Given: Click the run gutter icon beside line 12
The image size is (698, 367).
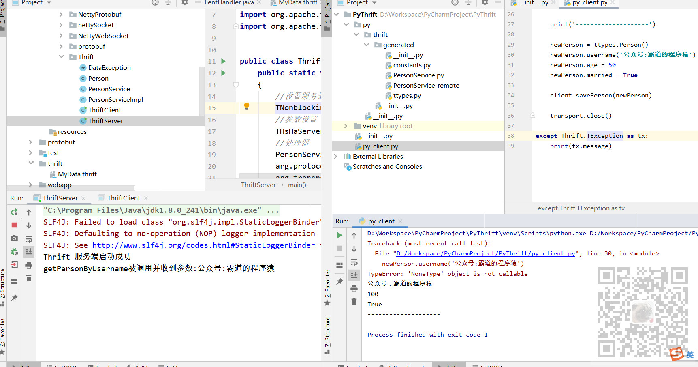Looking at the screenshot, I should tap(223, 73).
